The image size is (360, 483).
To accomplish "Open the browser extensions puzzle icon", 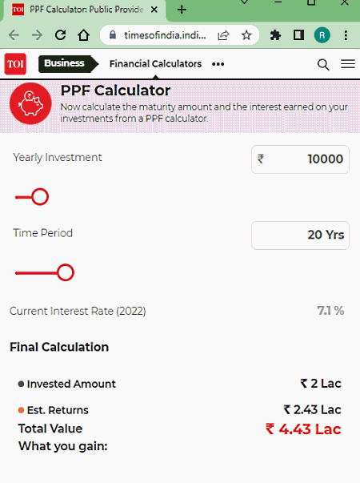I will pos(275,35).
